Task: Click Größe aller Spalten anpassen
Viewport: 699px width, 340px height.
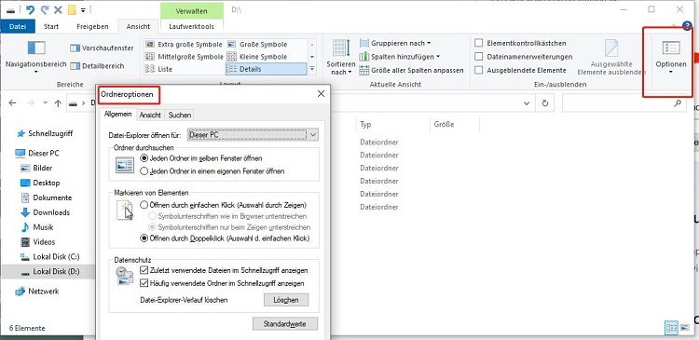Action: (411, 70)
